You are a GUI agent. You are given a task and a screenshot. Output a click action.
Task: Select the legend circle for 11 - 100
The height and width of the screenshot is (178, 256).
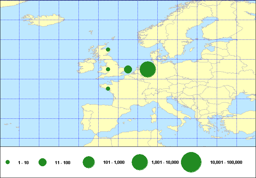point(43,162)
